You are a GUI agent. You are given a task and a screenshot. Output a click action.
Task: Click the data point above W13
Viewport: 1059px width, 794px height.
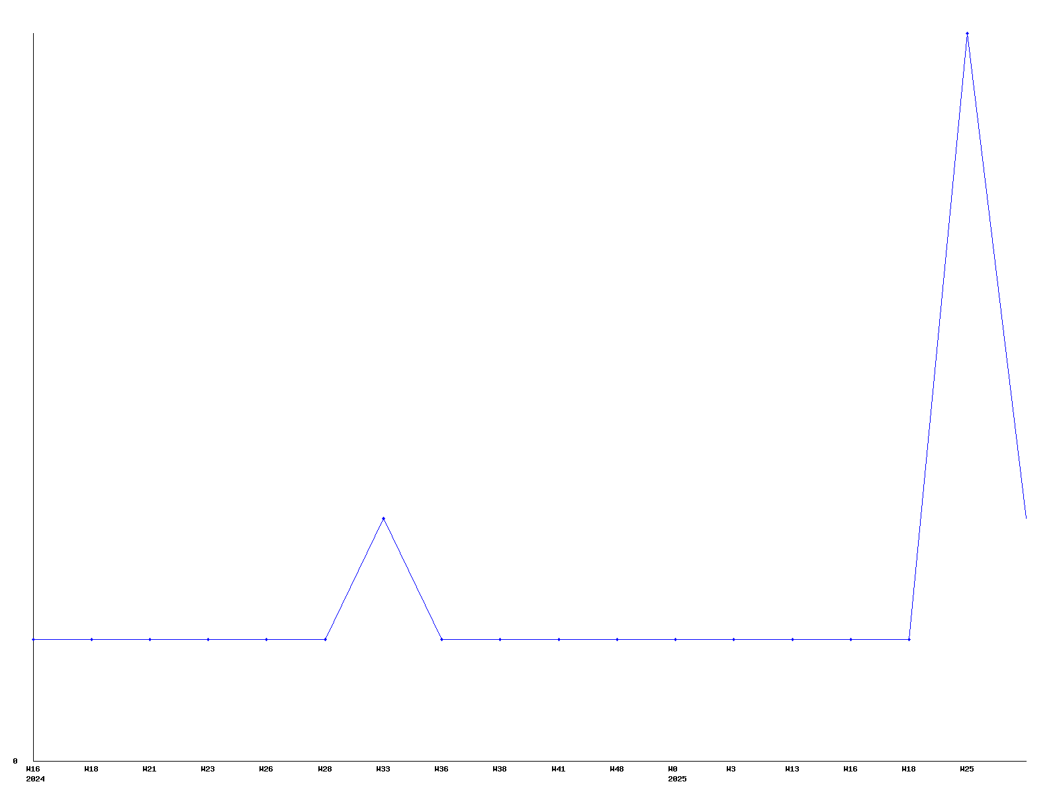point(792,639)
